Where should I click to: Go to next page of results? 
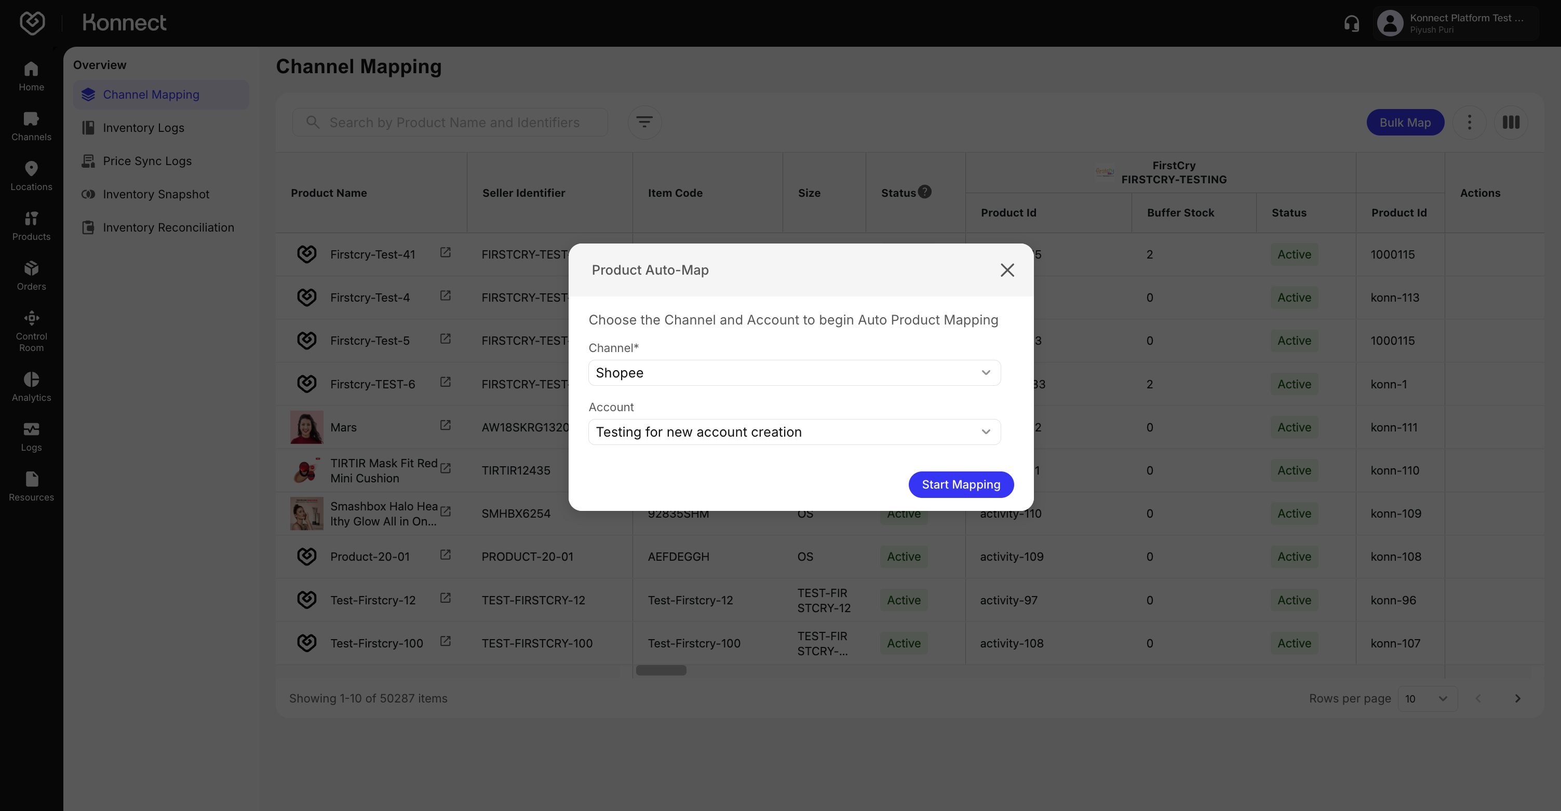[1517, 699]
